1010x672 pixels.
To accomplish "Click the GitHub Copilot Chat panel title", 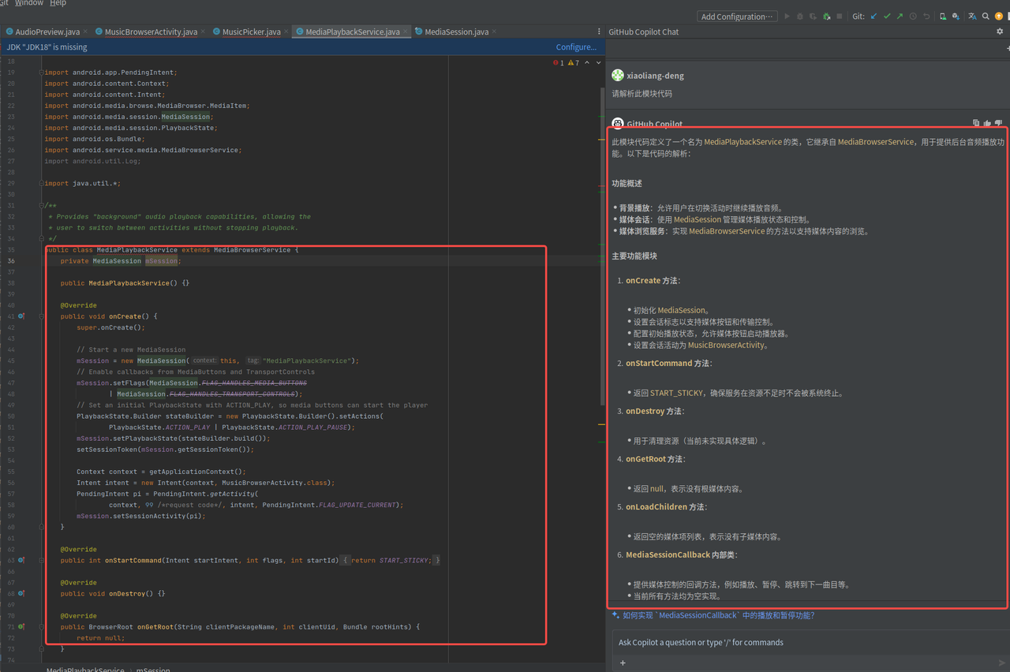I will (x=643, y=32).
